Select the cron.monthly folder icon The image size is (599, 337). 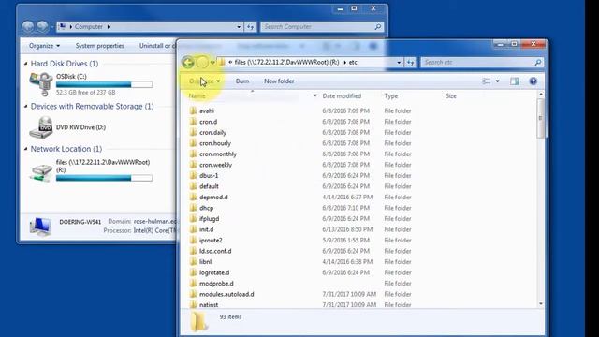(x=194, y=154)
